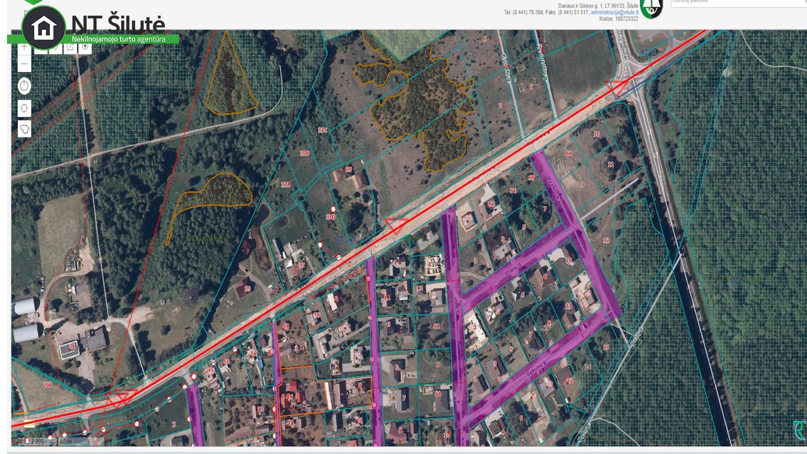Image resolution: width=807 pixels, height=454 pixels.
Task: Click parcel number 66 on map
Action: click(531, 178)
